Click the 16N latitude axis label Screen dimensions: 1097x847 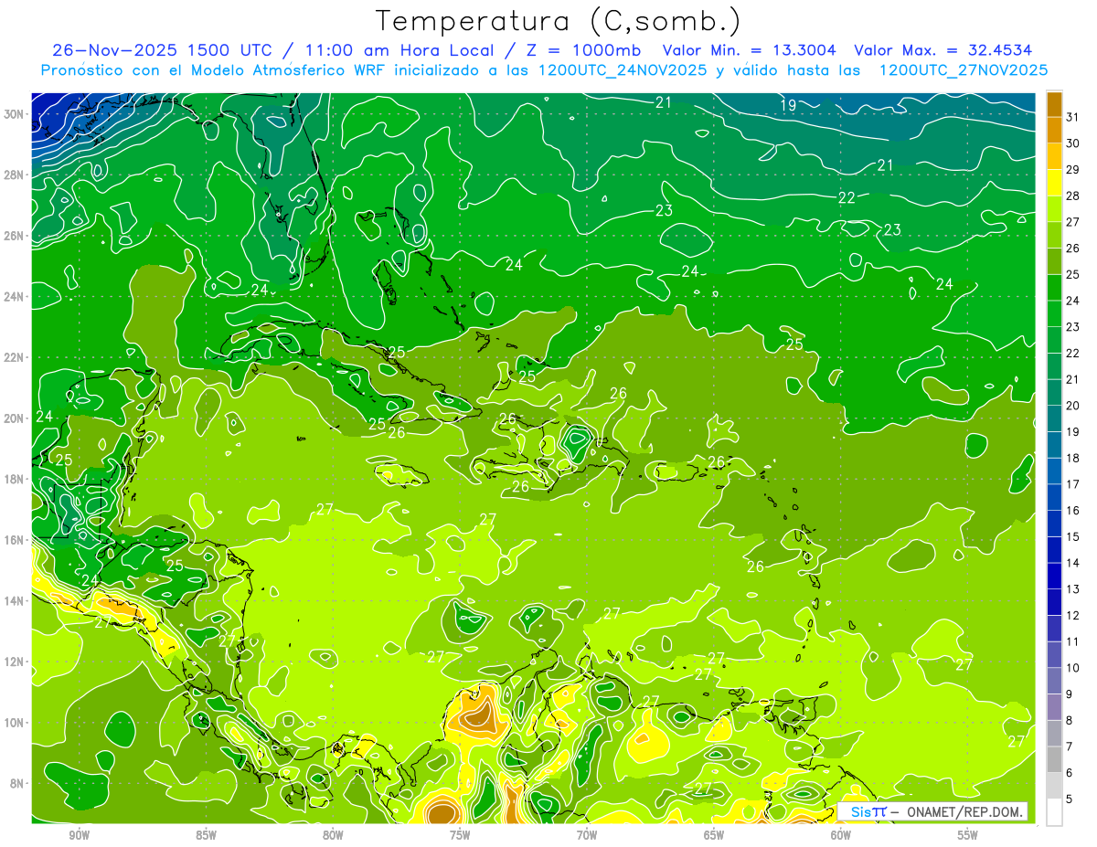(15, 540)
